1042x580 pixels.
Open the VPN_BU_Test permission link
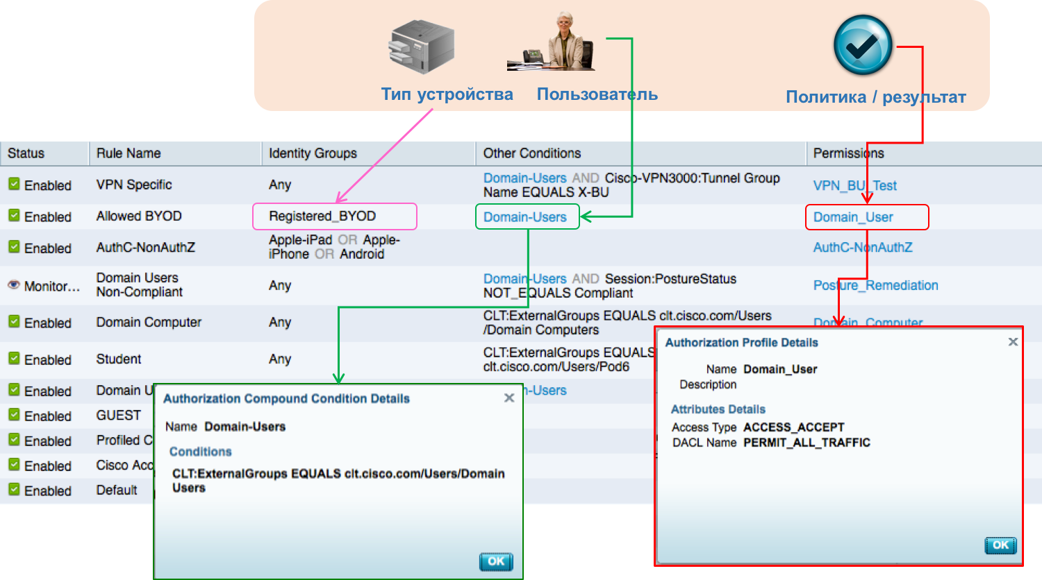[854, 185]
